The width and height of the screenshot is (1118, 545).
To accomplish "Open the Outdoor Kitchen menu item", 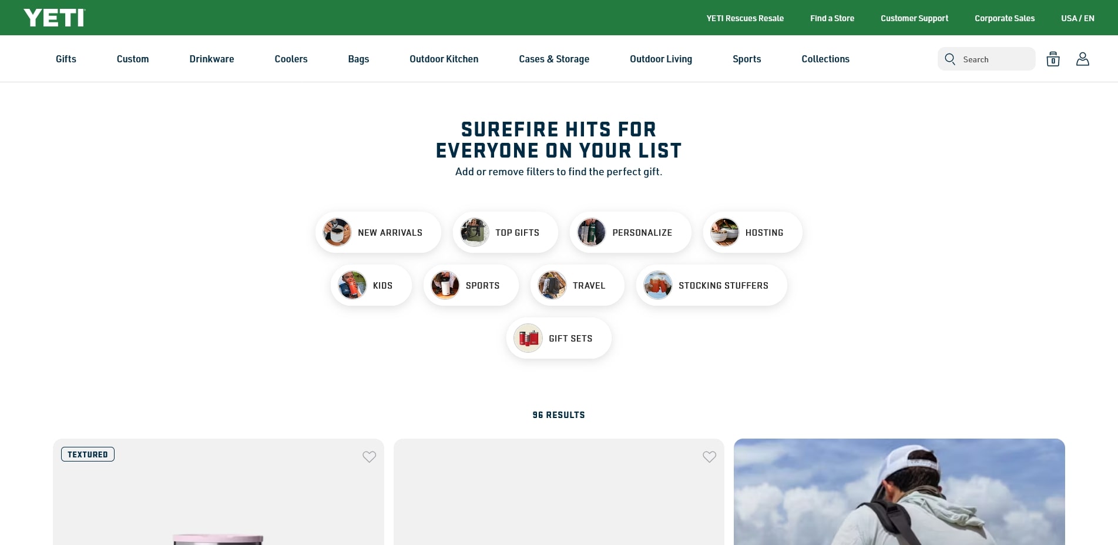I will point(444,59).
